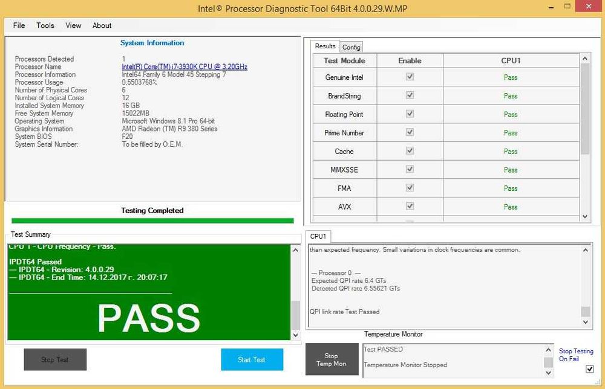Click the CPU1 column header
Viewport: 605px width, 389px height.
[511, 60]
